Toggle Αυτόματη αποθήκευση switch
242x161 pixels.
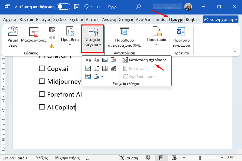[64, 7]
